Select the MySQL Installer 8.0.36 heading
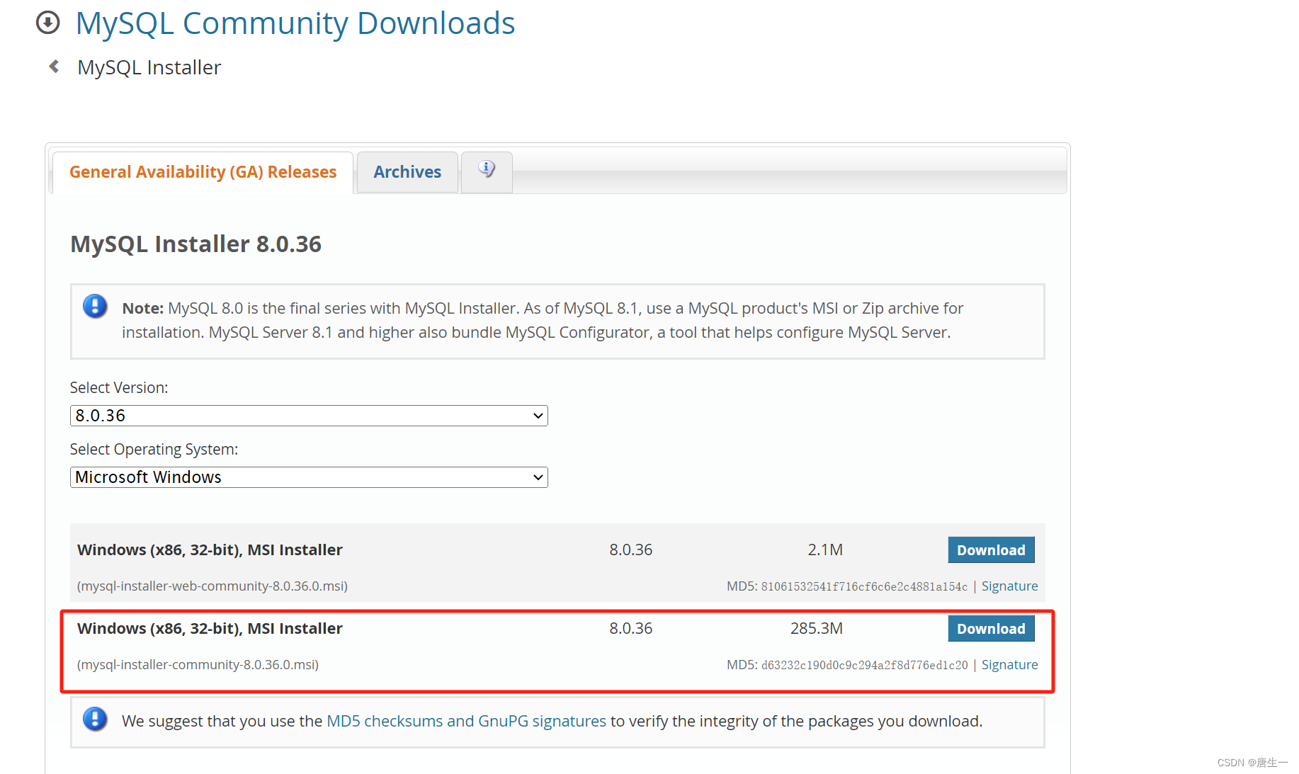 [196, 244]
